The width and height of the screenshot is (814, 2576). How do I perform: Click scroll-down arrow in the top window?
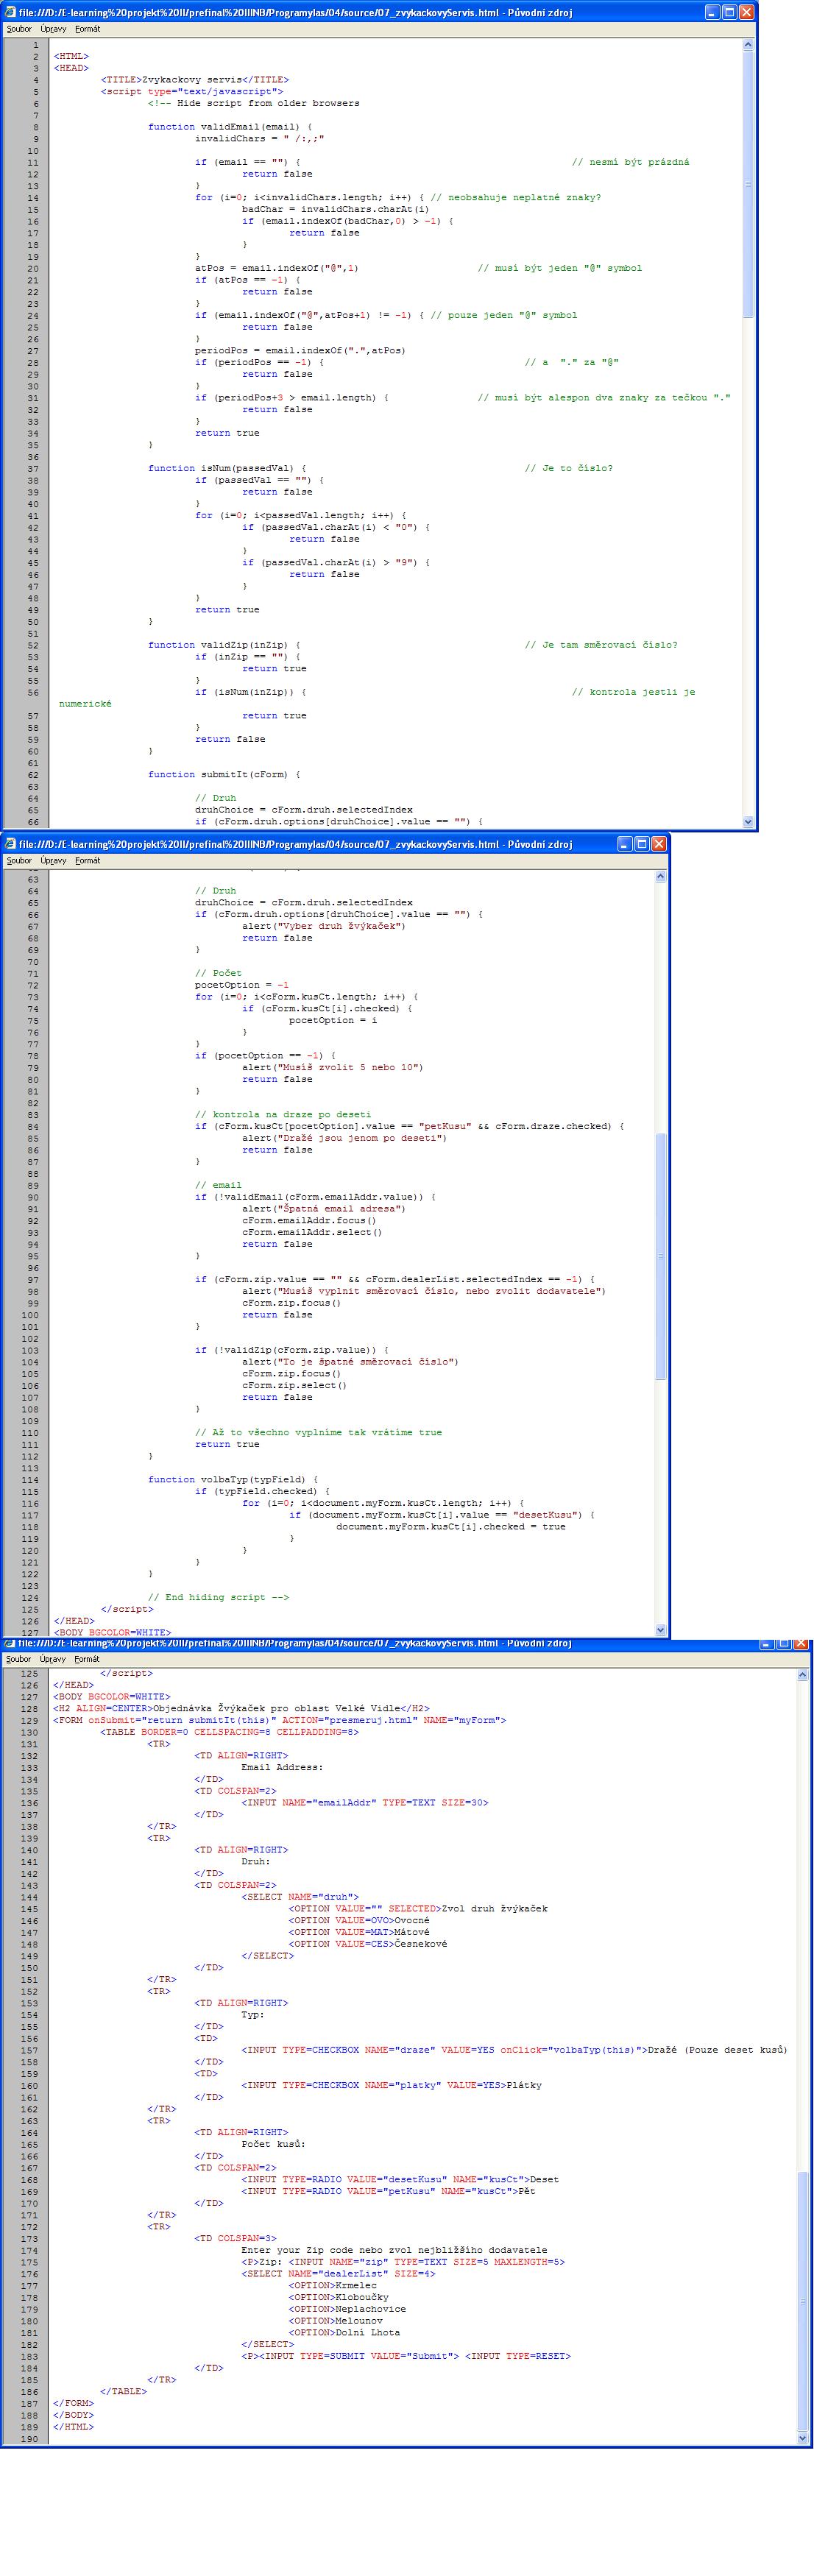[748, 821]
